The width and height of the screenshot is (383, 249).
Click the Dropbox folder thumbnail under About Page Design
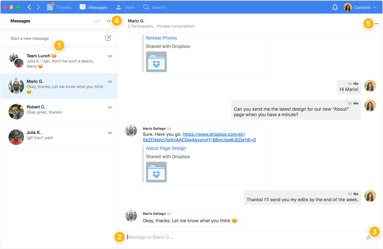(156, 172)
